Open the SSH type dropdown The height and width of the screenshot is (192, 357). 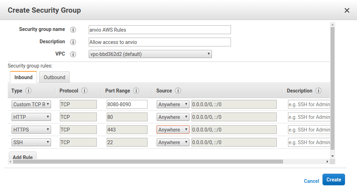click(31, 142)
